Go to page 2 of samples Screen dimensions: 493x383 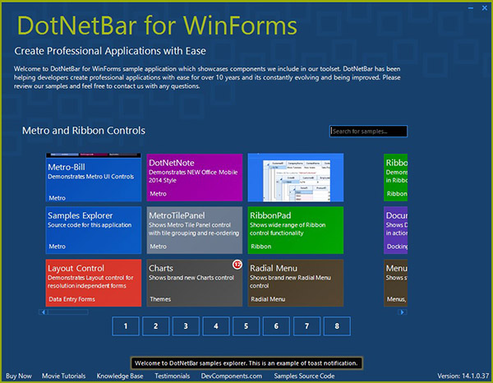click(155, 326)
